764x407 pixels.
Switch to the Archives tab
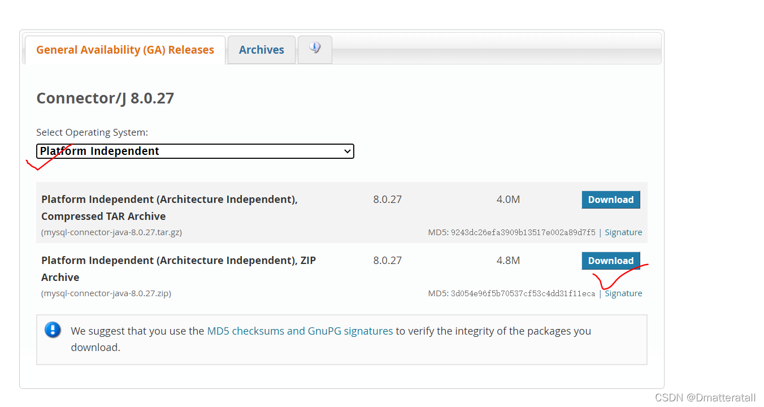261,50
